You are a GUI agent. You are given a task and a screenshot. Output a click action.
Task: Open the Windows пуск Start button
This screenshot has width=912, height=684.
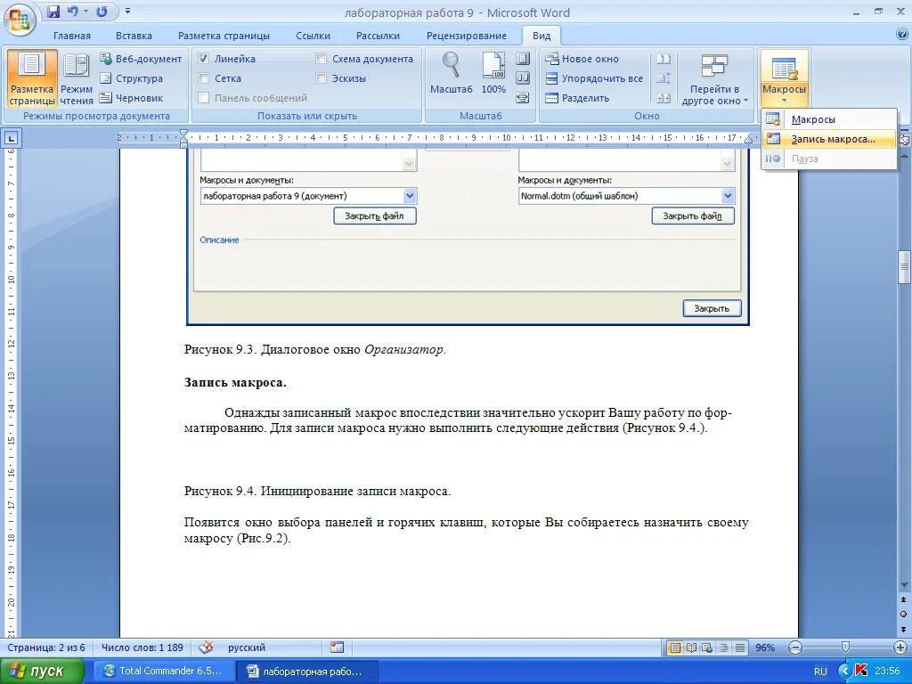[x=41, y=672]
